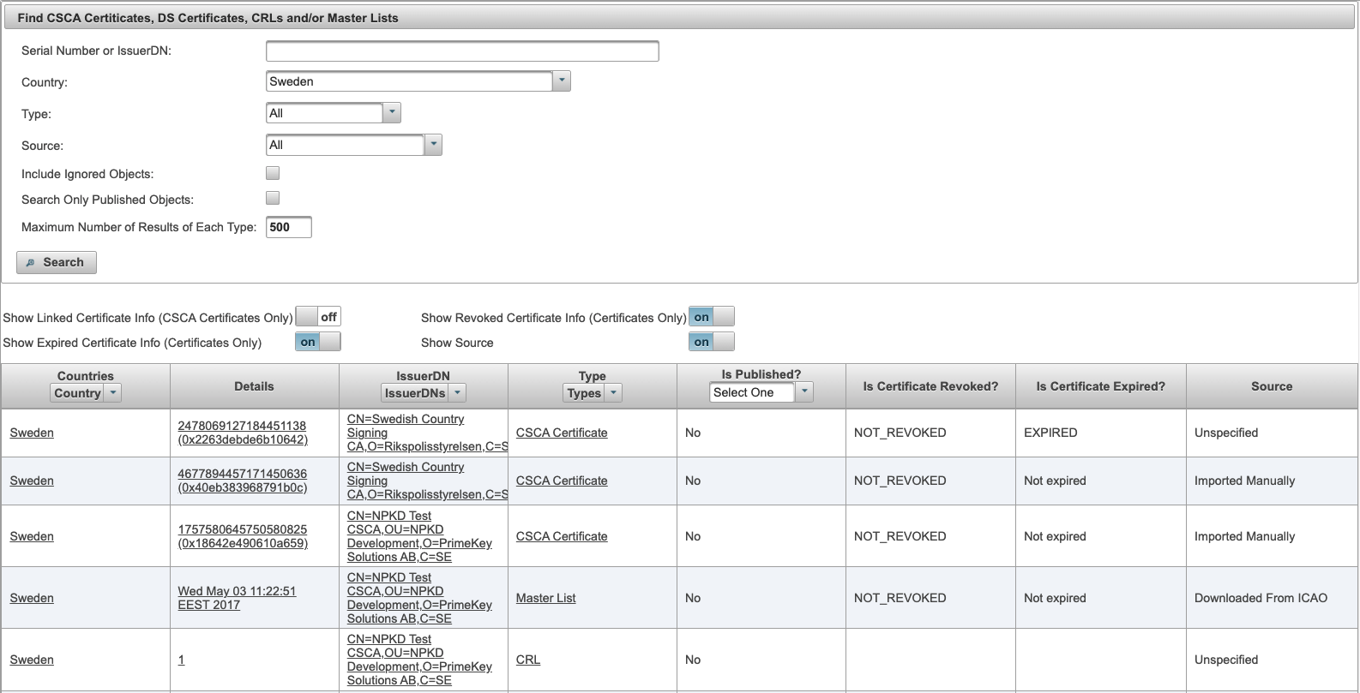Turn off Show Expired Certificate Info switch
Viewport: 1360px width, 693px height.
(x=318, y=342)
